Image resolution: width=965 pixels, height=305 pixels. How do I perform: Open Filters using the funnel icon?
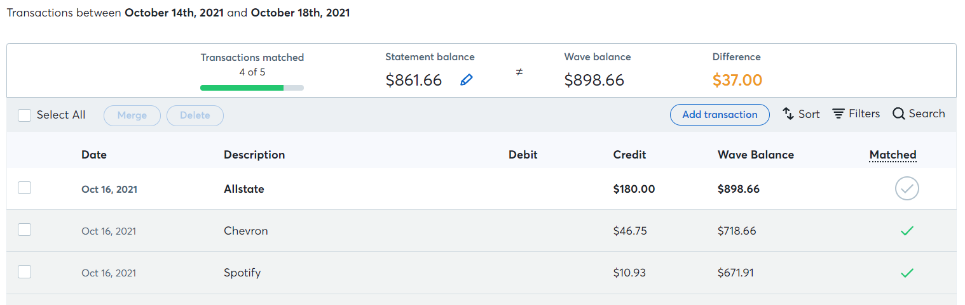[x=838, y=114]
